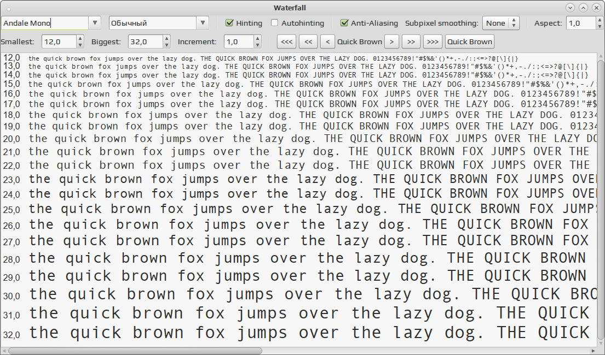Open the font family dropdown arrow
This screenshot has height=355, width=605.
click(x=95, y=23)
